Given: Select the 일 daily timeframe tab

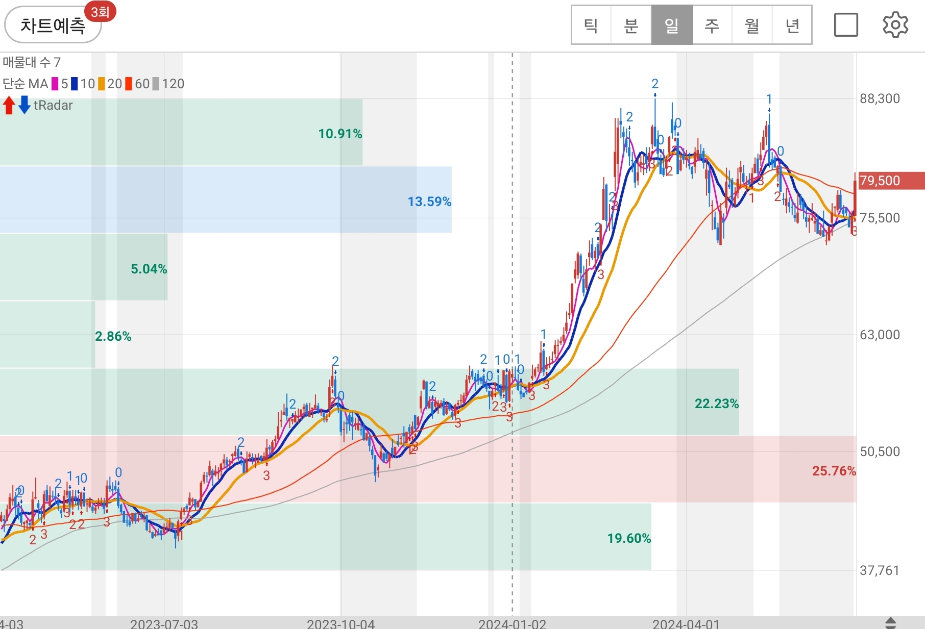Looking at the screenshot, I should click(672, 25).
